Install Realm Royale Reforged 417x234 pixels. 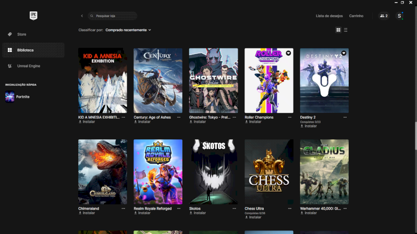[142, 213]
